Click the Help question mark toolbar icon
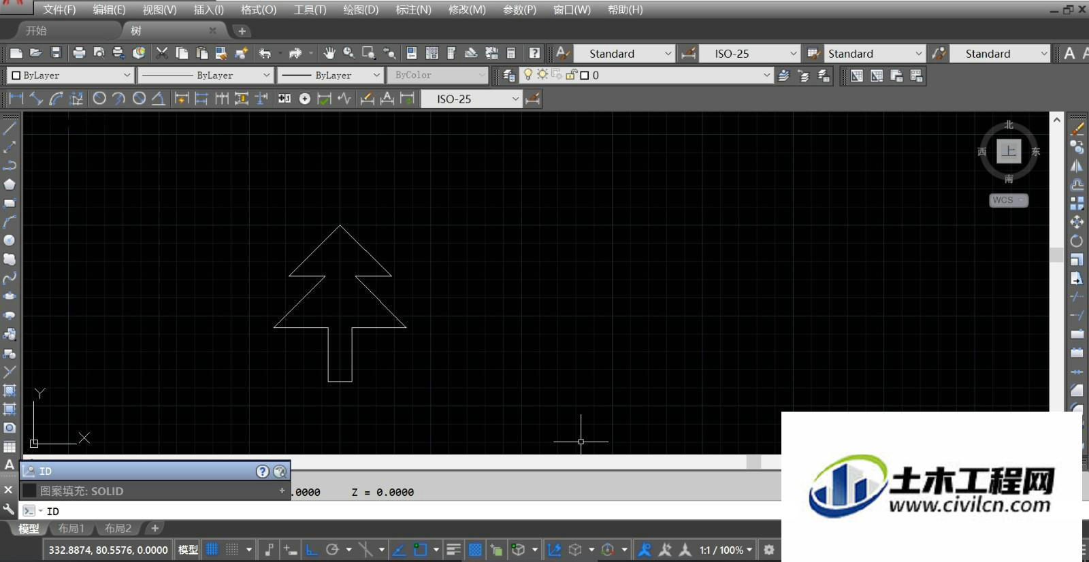Viewport: 1089px width, 562px height. click(x=534, y=53)
